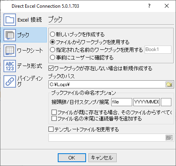
Task: Select ファイルからワークブックを使用する radio option
Action: [53, 42]
